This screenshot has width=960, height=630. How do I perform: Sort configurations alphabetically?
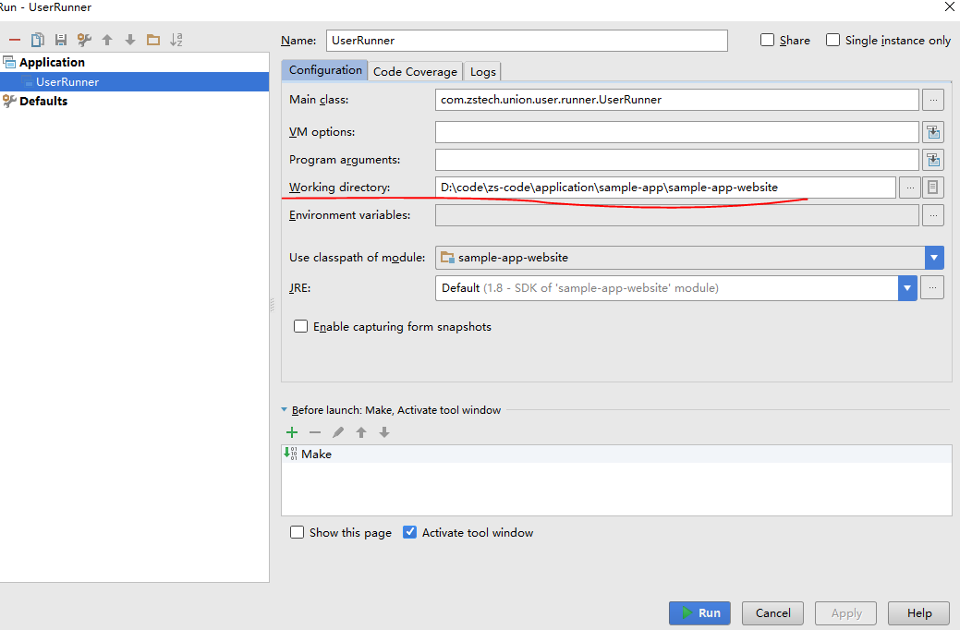click(176, 40)
